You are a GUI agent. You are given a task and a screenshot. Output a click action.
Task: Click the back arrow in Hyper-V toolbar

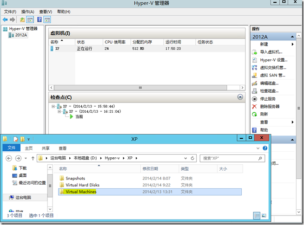5,19
